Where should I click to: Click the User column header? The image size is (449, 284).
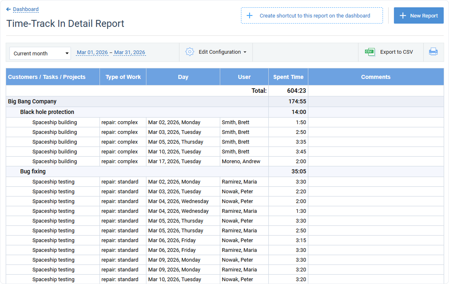244,76
